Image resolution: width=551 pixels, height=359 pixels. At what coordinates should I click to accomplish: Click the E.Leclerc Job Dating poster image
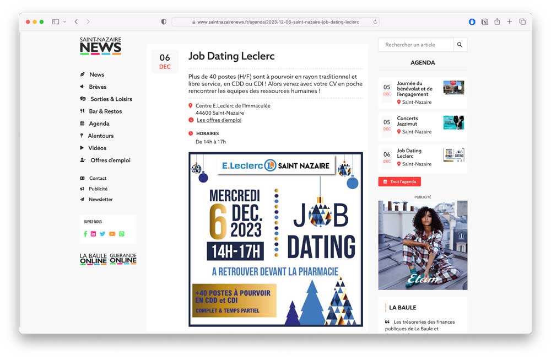pyautogui.click(x=276, y=239)
